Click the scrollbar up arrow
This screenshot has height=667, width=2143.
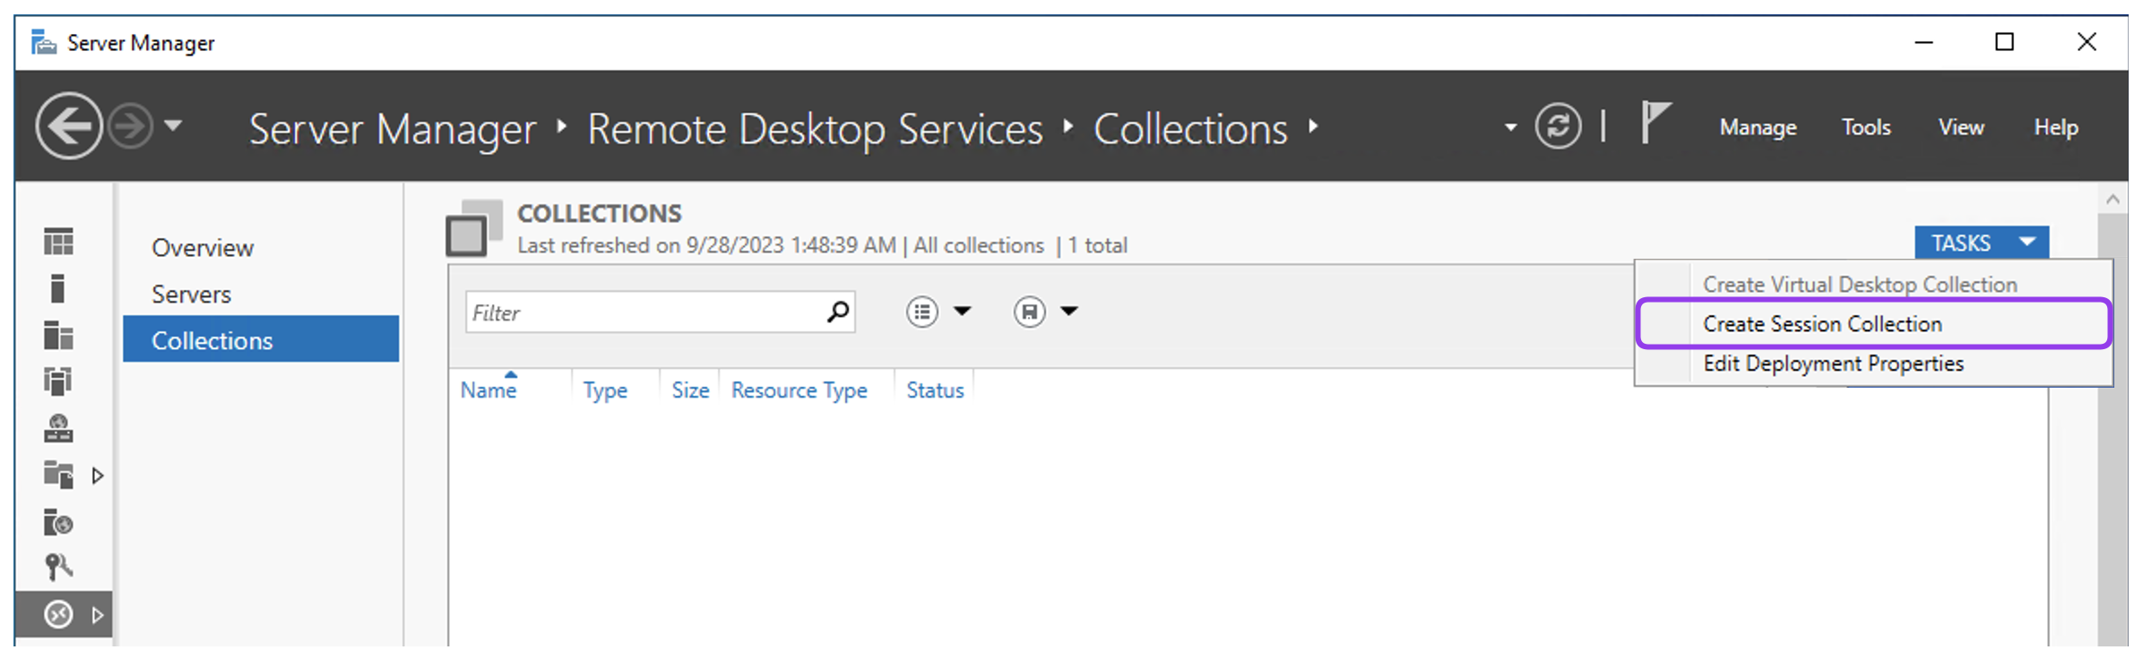point(2113,200)
